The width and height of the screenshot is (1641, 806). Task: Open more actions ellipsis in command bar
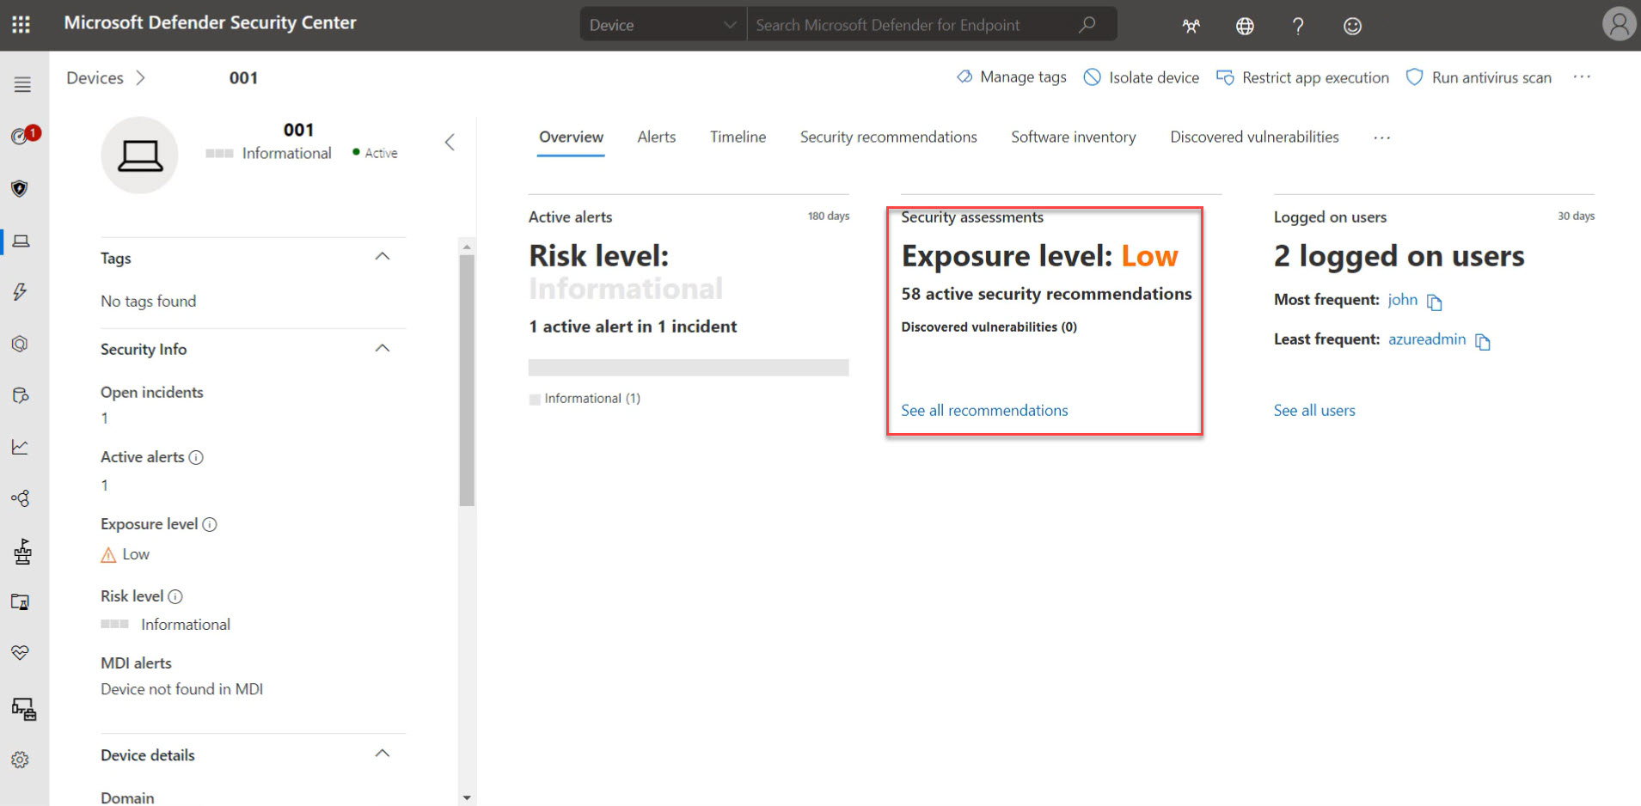[x=1582, y=76]
